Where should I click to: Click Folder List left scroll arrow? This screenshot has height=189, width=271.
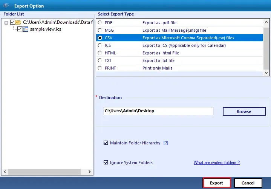tap(5, 172)
